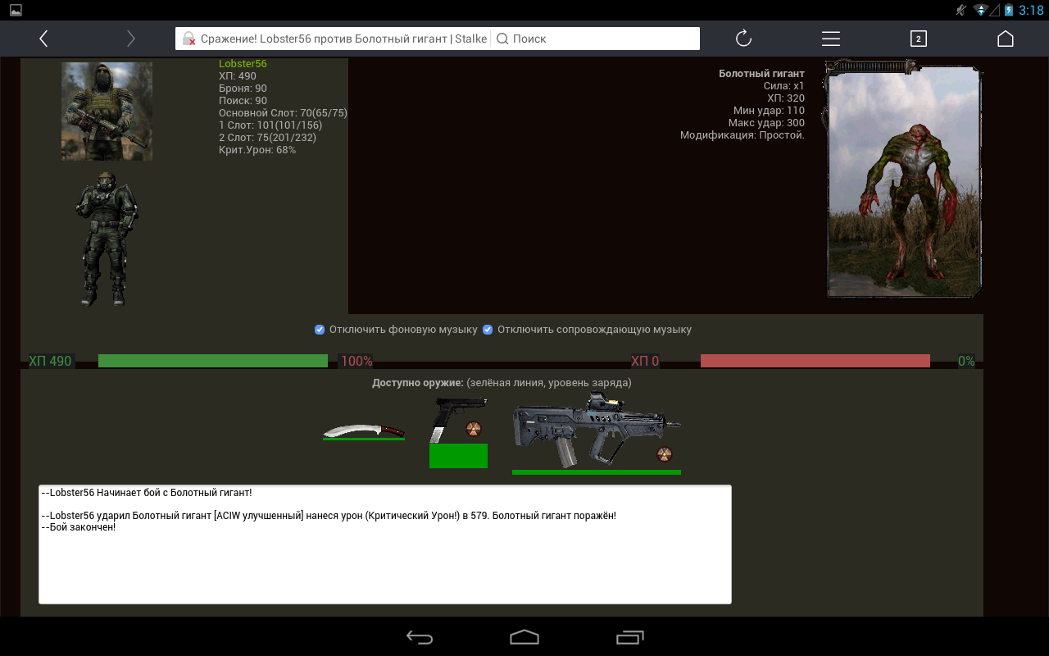
Task: Click the green player HP bar
Action: point(213,361)
